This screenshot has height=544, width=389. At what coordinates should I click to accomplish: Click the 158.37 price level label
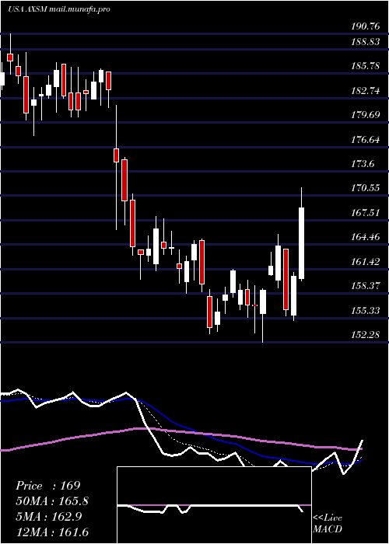coord(365,286)
